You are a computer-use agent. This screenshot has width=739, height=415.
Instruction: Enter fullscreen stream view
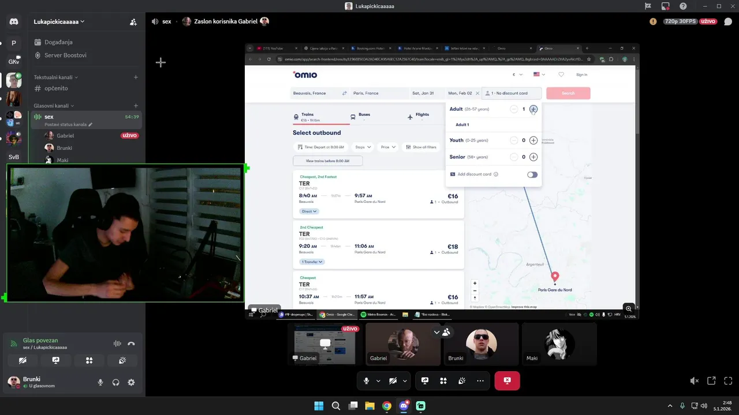(x=728, y=381)
